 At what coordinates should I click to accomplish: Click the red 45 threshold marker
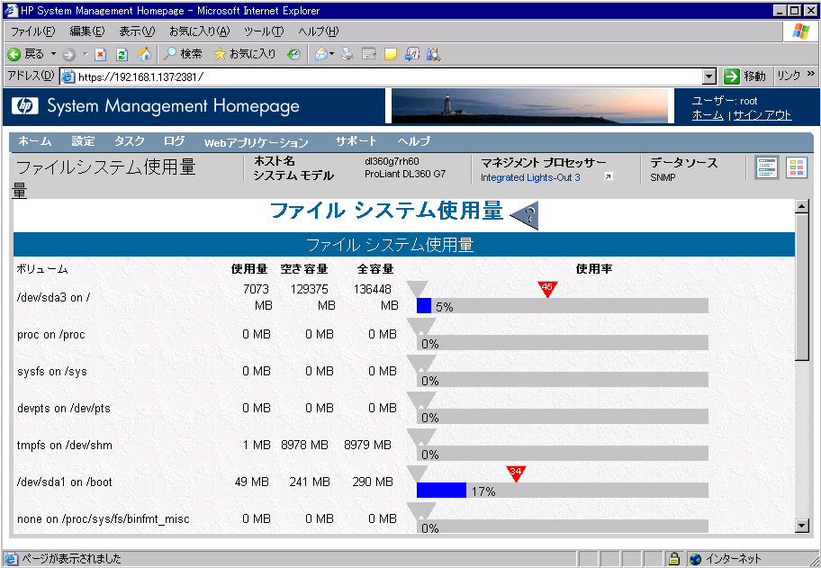(547, 288)
